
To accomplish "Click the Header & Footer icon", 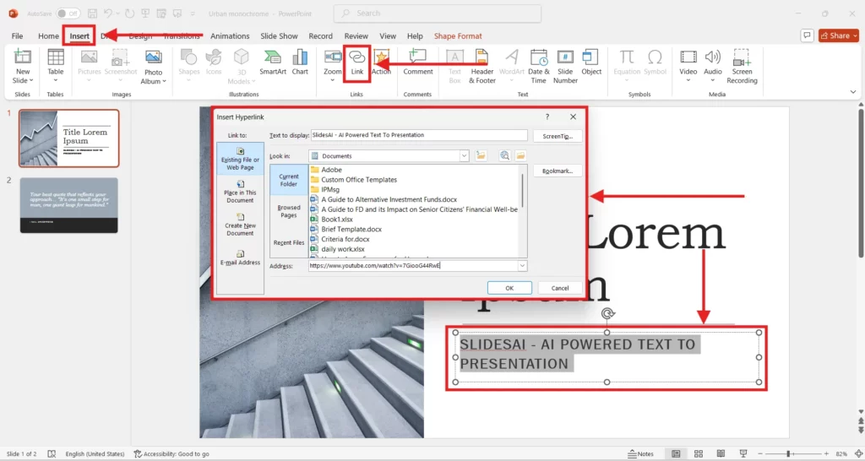I will (482, 64).
